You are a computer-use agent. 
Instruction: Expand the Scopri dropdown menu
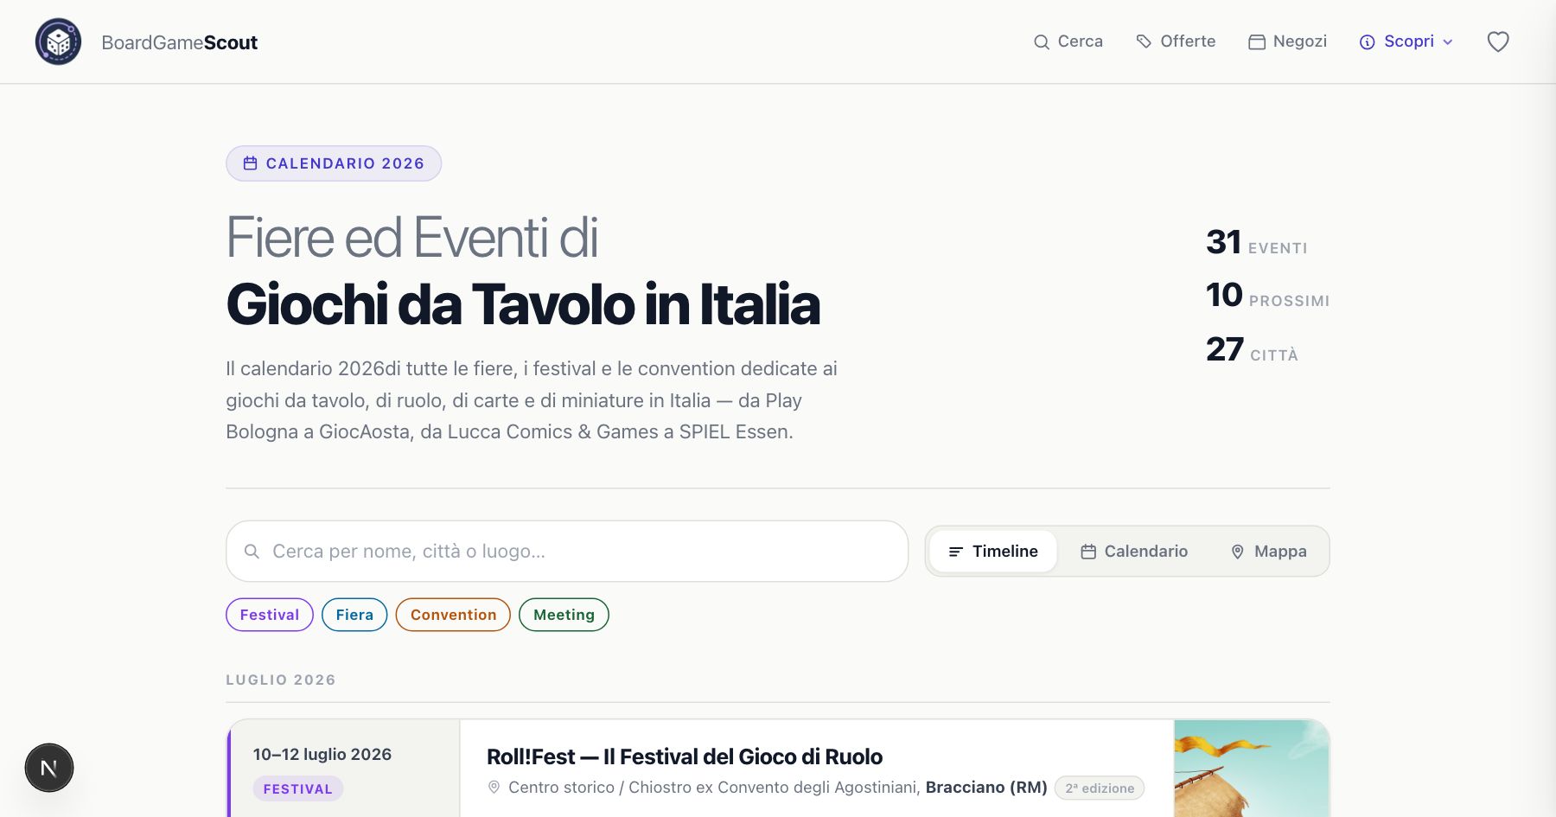tap(1406, 41)
